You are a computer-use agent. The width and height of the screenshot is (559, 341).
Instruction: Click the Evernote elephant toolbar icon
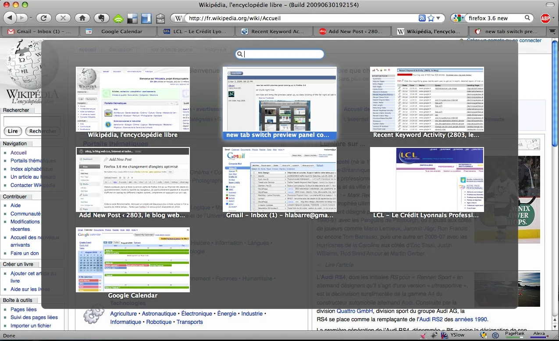click(x=101, y=18)
